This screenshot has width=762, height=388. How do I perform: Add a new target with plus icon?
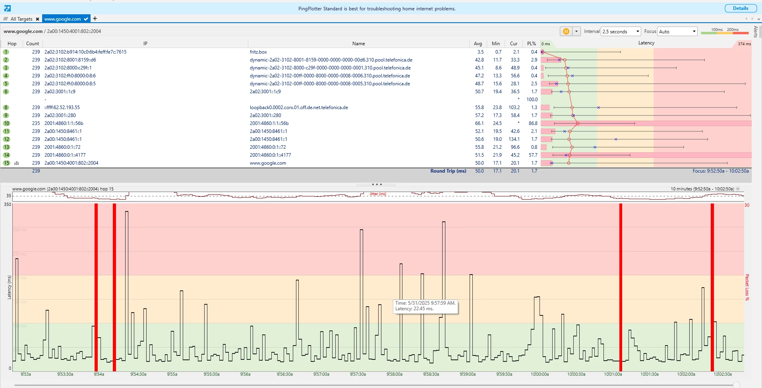click(x=95, y=18)
